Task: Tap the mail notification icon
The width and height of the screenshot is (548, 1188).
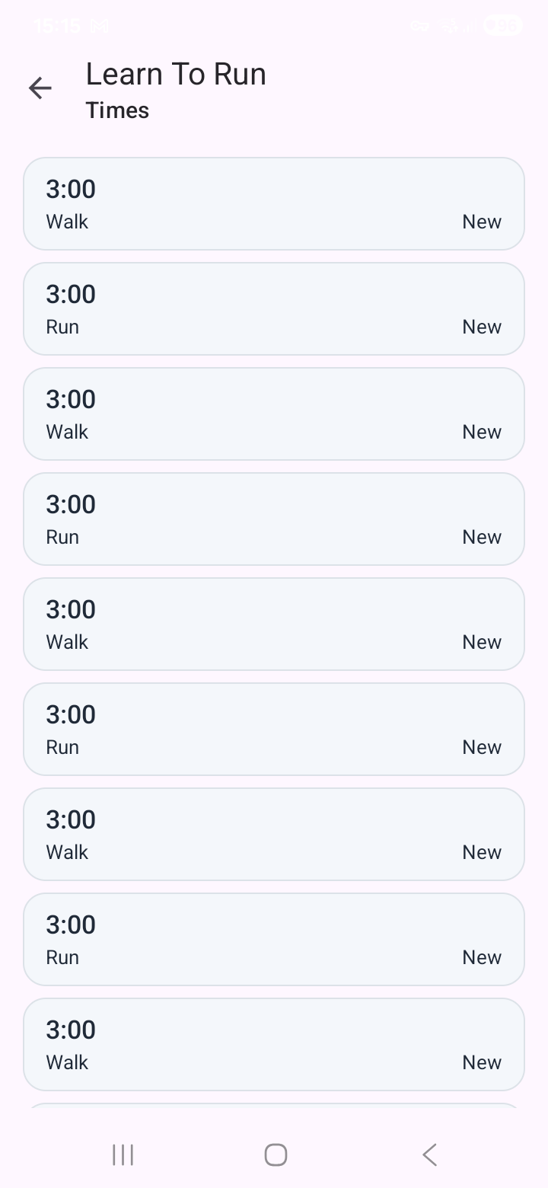Action: [100, 26]
